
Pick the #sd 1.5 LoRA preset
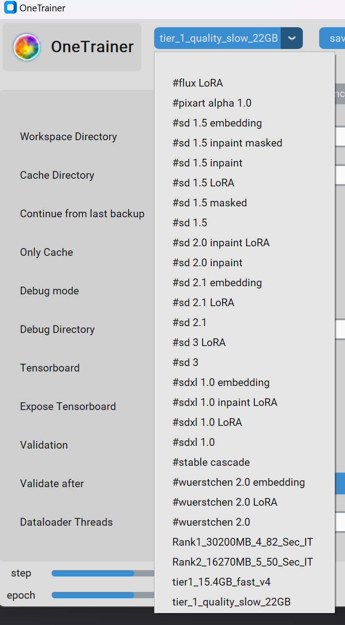coord(203,183)
